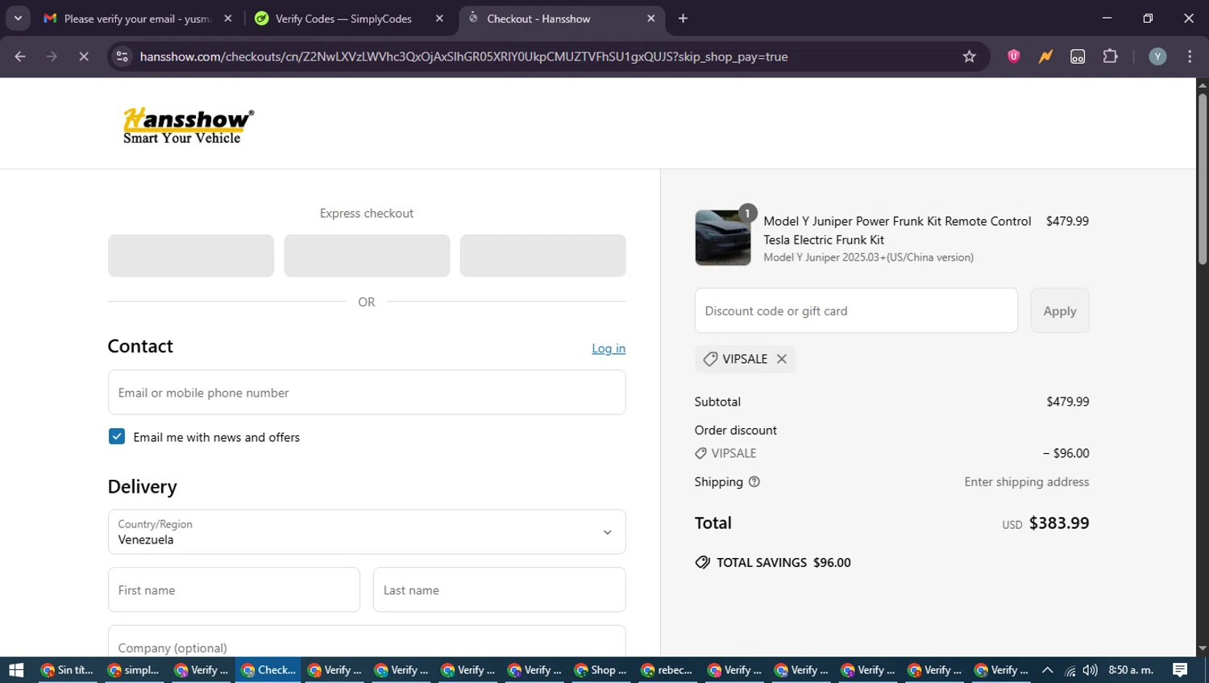This screenshot has height=683, width=1209.
Task: Click the Apply discount button
Action: coord(1060,310)
